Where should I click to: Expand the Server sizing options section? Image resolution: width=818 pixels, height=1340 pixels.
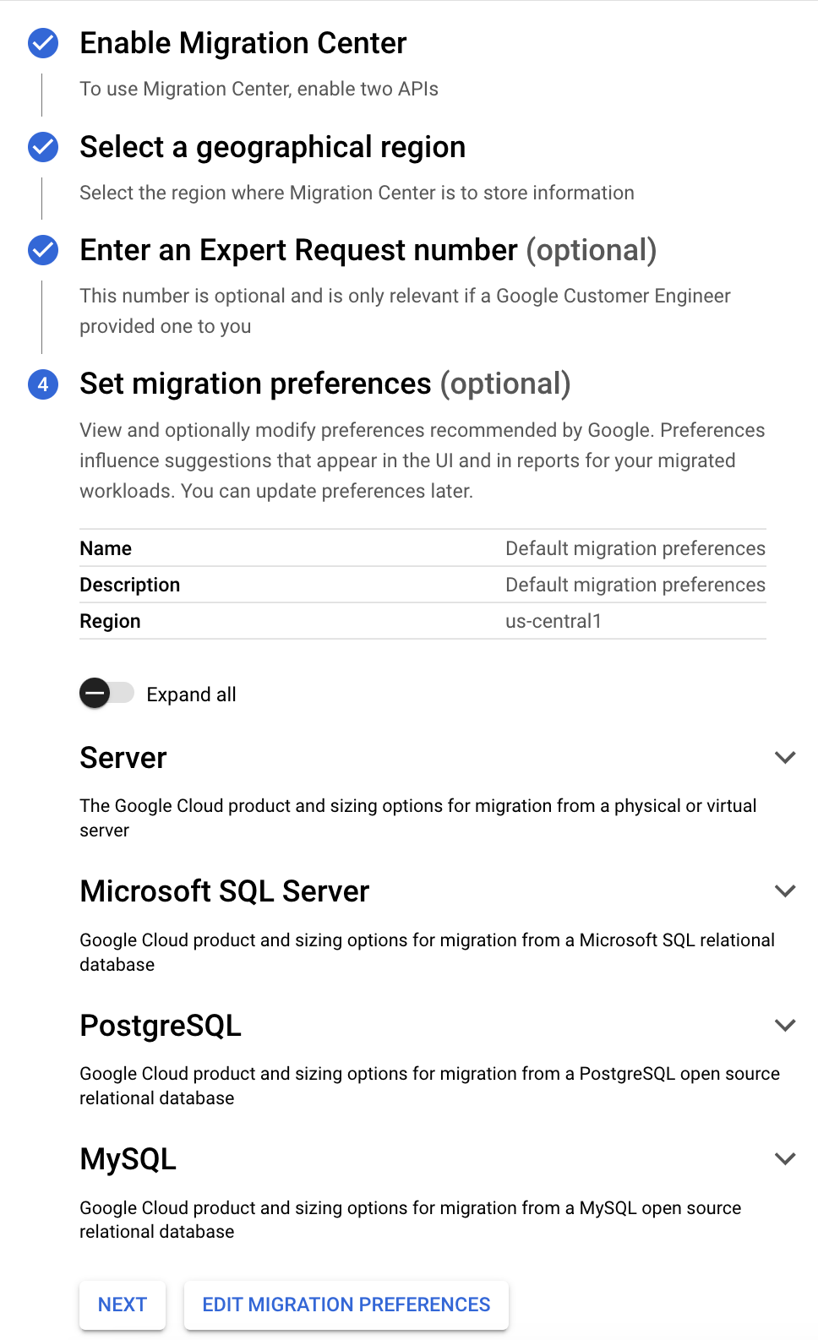click(x=786, y=757)
